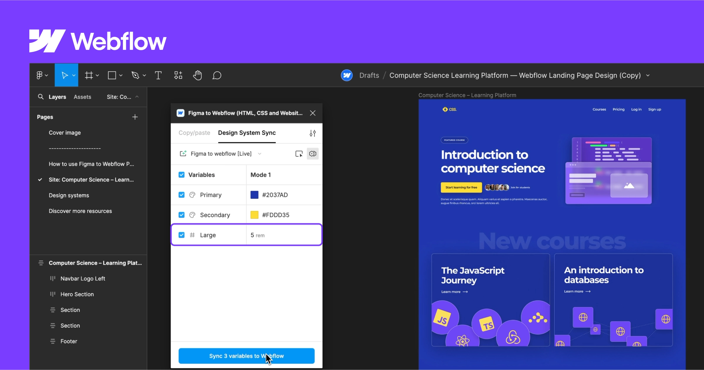
Task: Open plugin settings with sliders icon
Action: (312, 133)
